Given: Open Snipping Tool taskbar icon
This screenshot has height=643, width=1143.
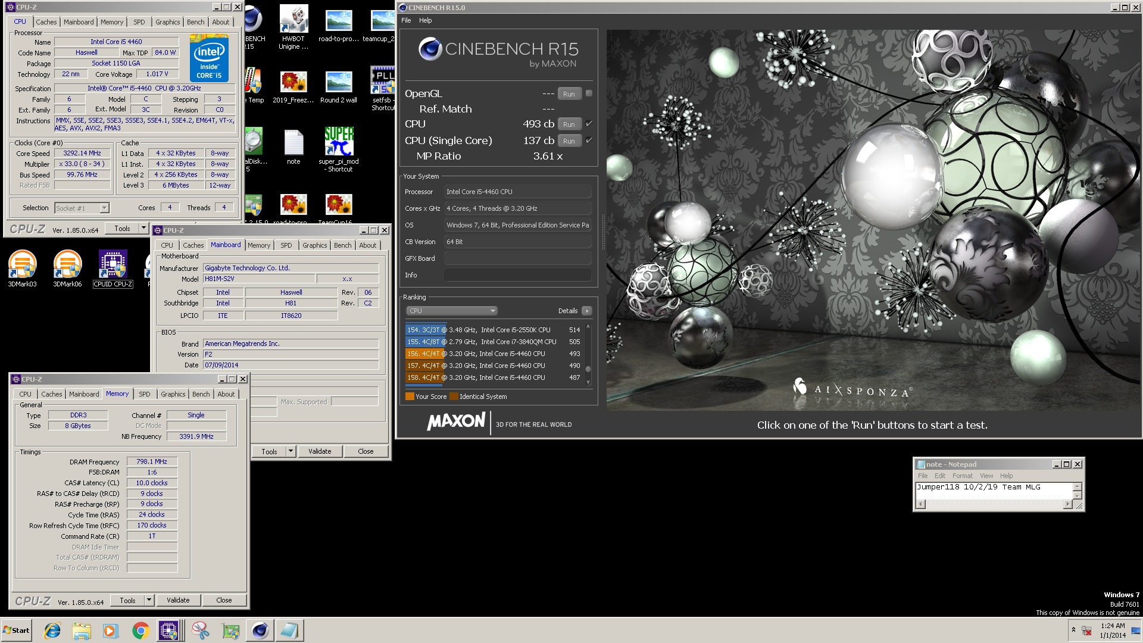Looking at the screenshot, I should click(x=201, y=630).
